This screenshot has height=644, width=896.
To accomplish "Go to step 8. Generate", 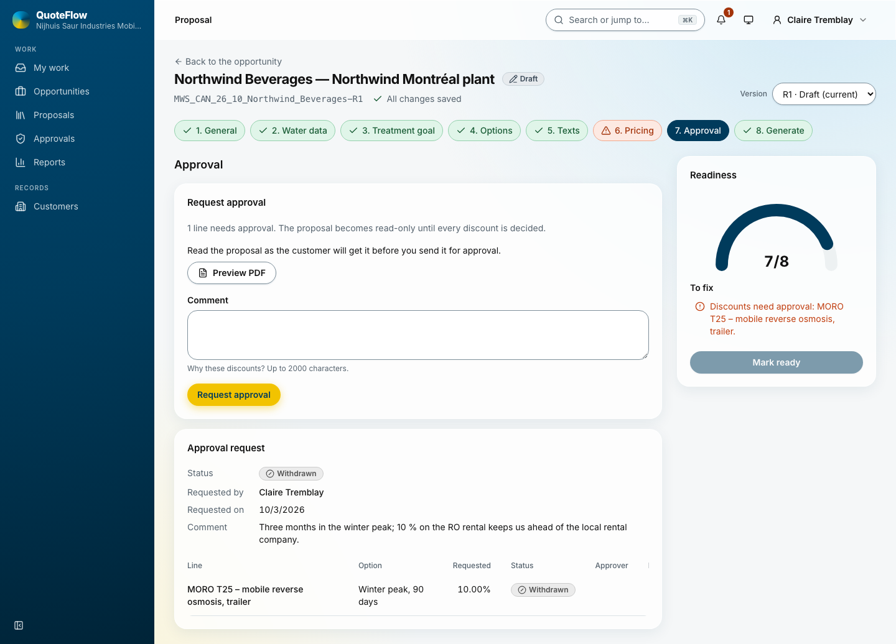I will coord(773,131).
